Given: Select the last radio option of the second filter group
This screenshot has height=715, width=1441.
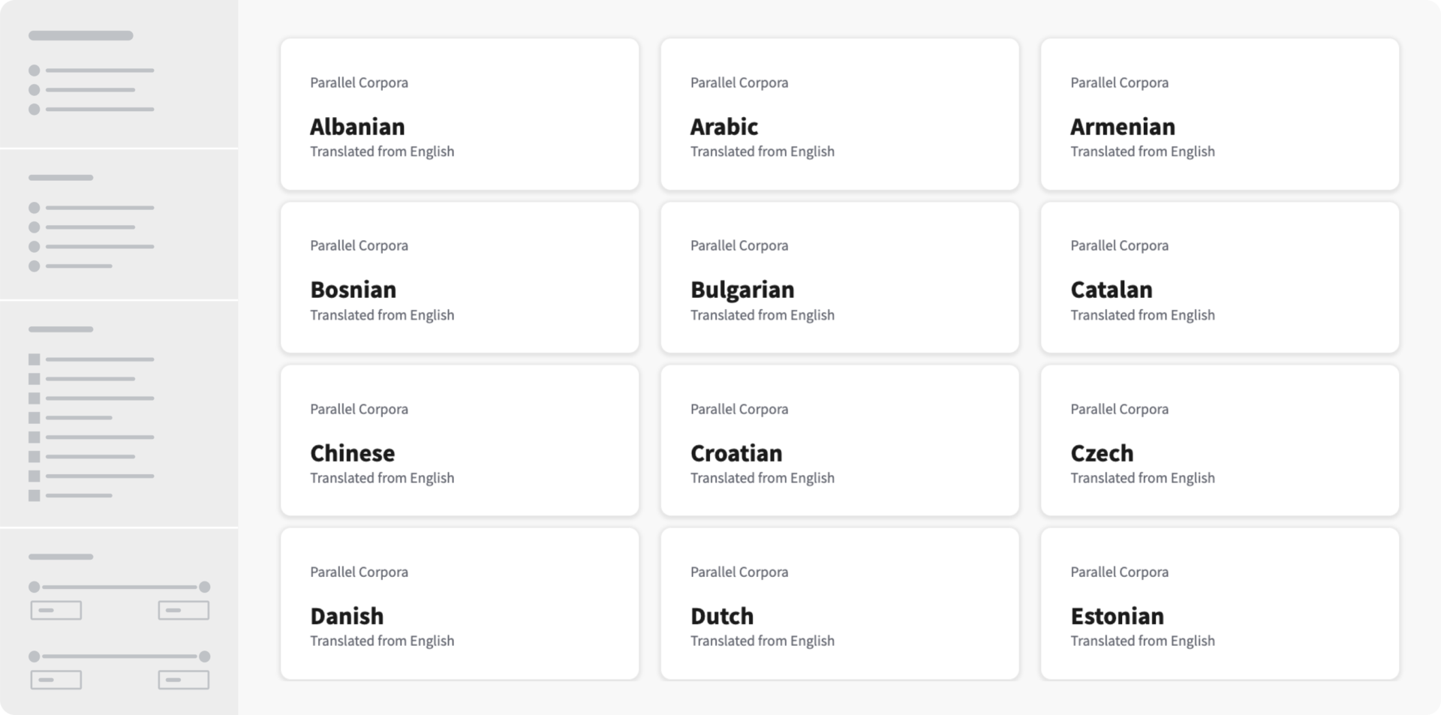Looking at the screenshot, I should [x=34, y=265].
